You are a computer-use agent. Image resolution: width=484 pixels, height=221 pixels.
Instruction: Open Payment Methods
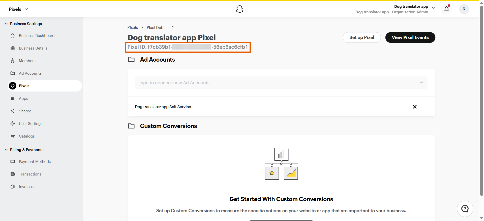click(x=35, y=161)
